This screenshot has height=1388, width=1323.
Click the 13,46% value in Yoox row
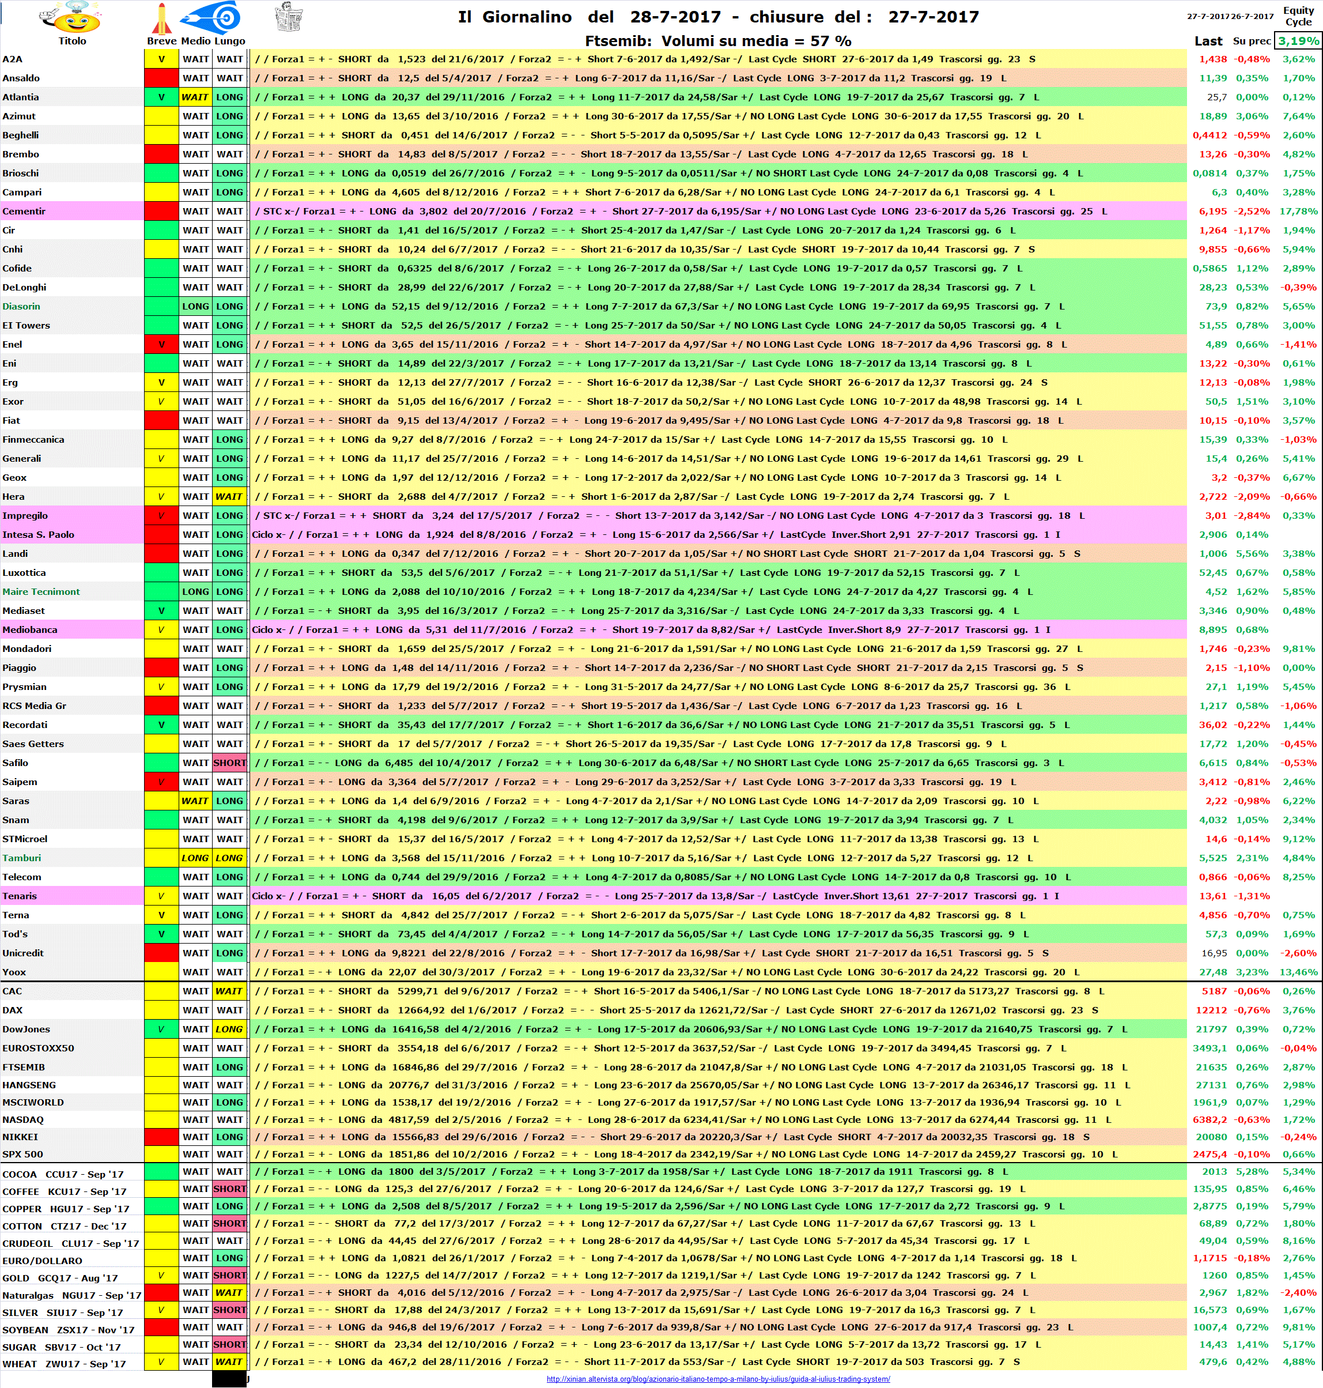pyautogui.click(x=1298, y=972)
